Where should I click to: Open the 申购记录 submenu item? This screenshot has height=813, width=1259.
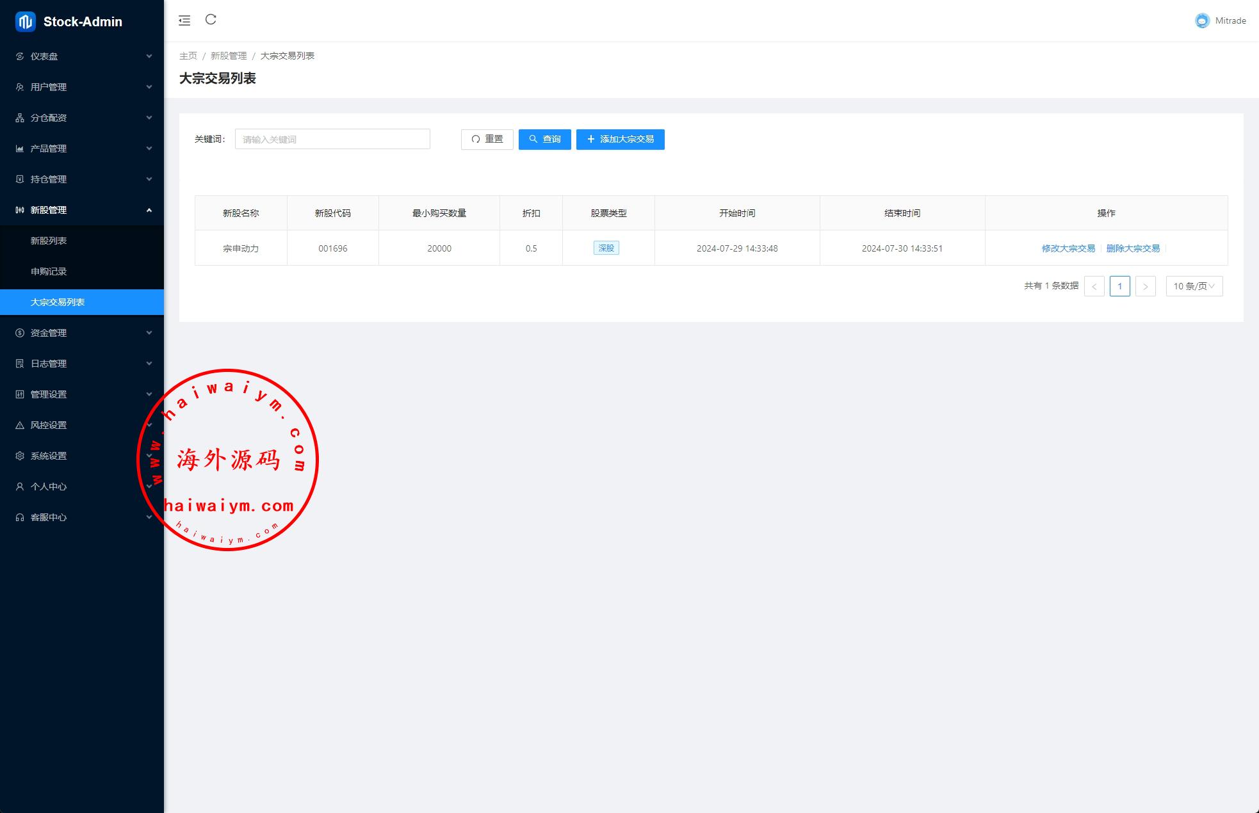49,271
